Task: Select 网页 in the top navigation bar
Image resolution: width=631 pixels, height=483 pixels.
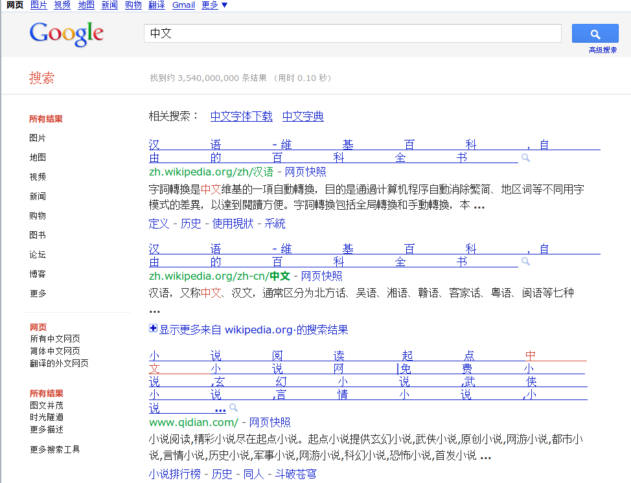Action: click(15, 5)
